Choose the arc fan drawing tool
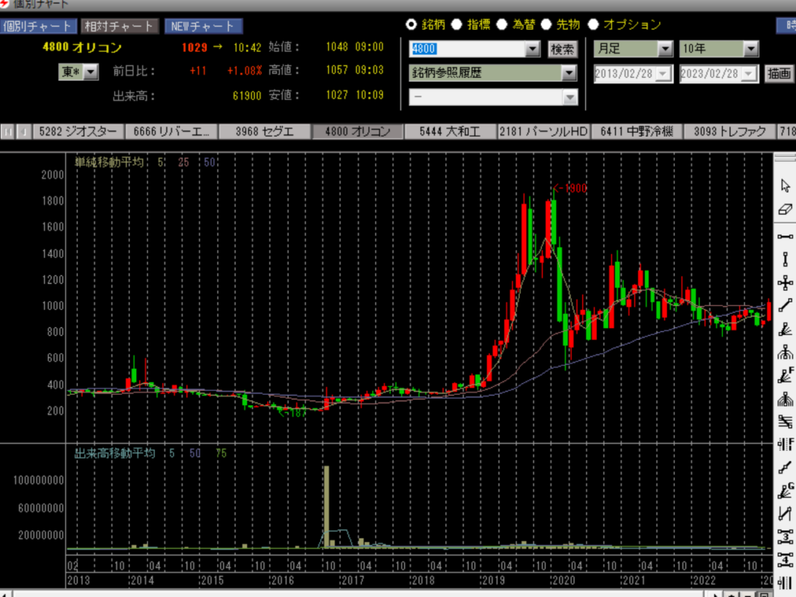The width and height of the screenshot is (796, 597). pos(785,352)
